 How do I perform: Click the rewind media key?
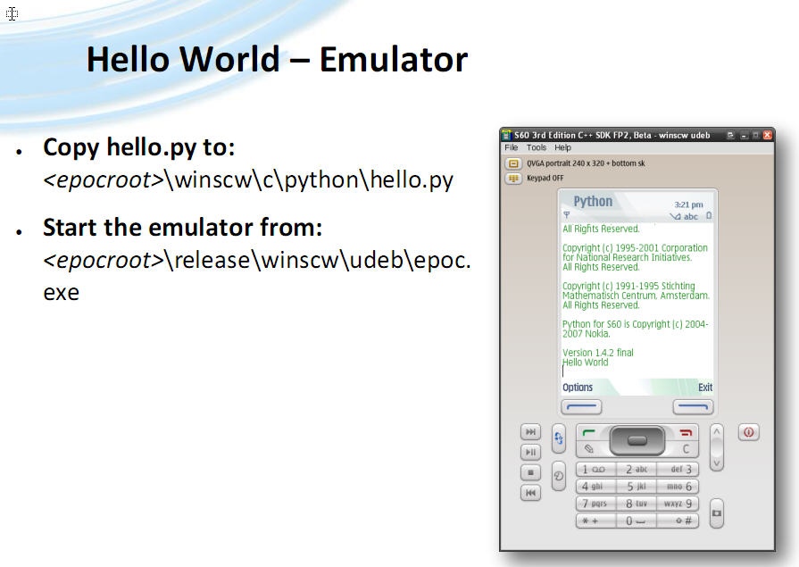tap(530, 493)
